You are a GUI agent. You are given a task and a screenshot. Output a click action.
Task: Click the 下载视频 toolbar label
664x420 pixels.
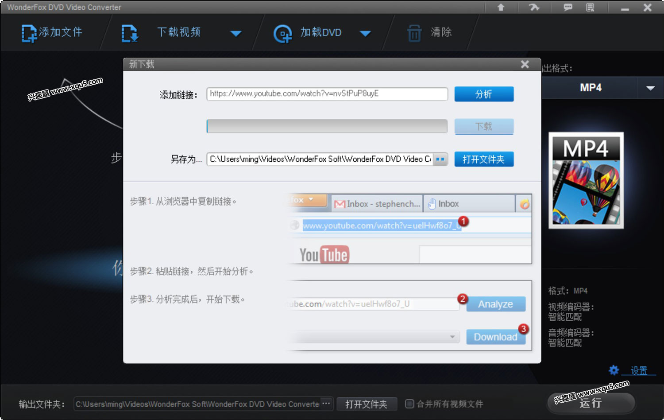(x=179, y=32)
